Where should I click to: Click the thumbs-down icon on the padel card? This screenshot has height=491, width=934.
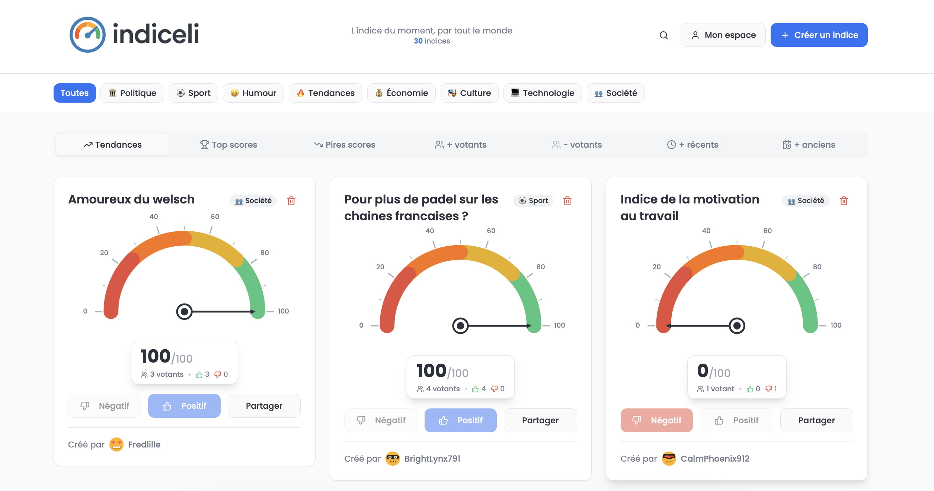pos(495,389)
